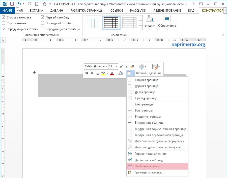The image size is (227, 178).
Task: Open the borders dropdown arrow in mini toolbar
Action: pos(133,73)
